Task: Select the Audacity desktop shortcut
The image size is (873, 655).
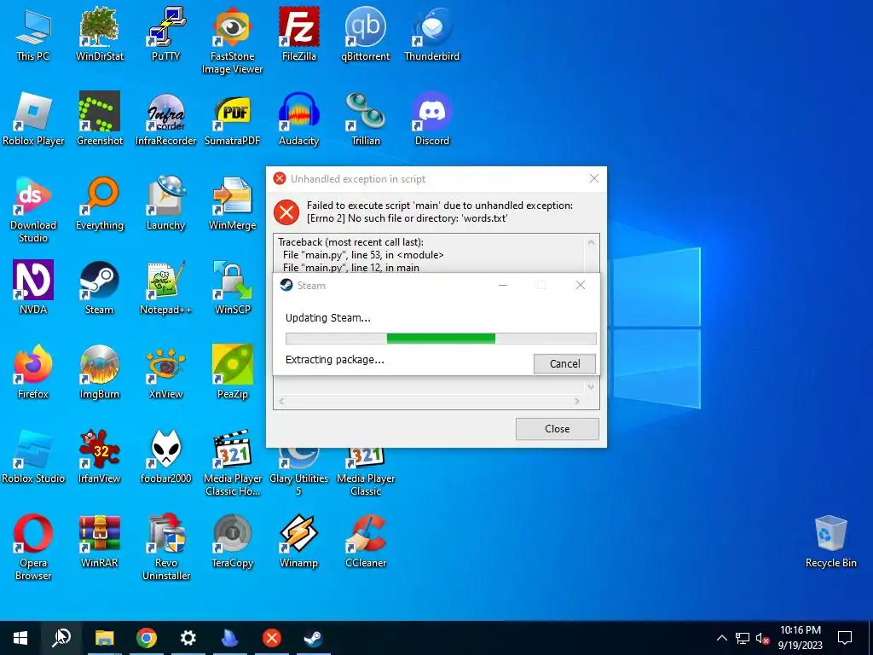Action: (x=299, y=119)
